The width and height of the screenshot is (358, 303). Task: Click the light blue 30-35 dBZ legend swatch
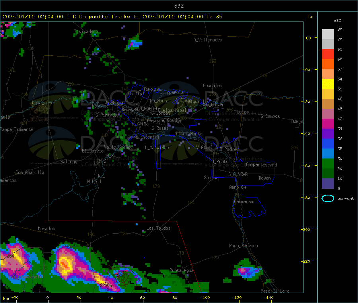328,154
